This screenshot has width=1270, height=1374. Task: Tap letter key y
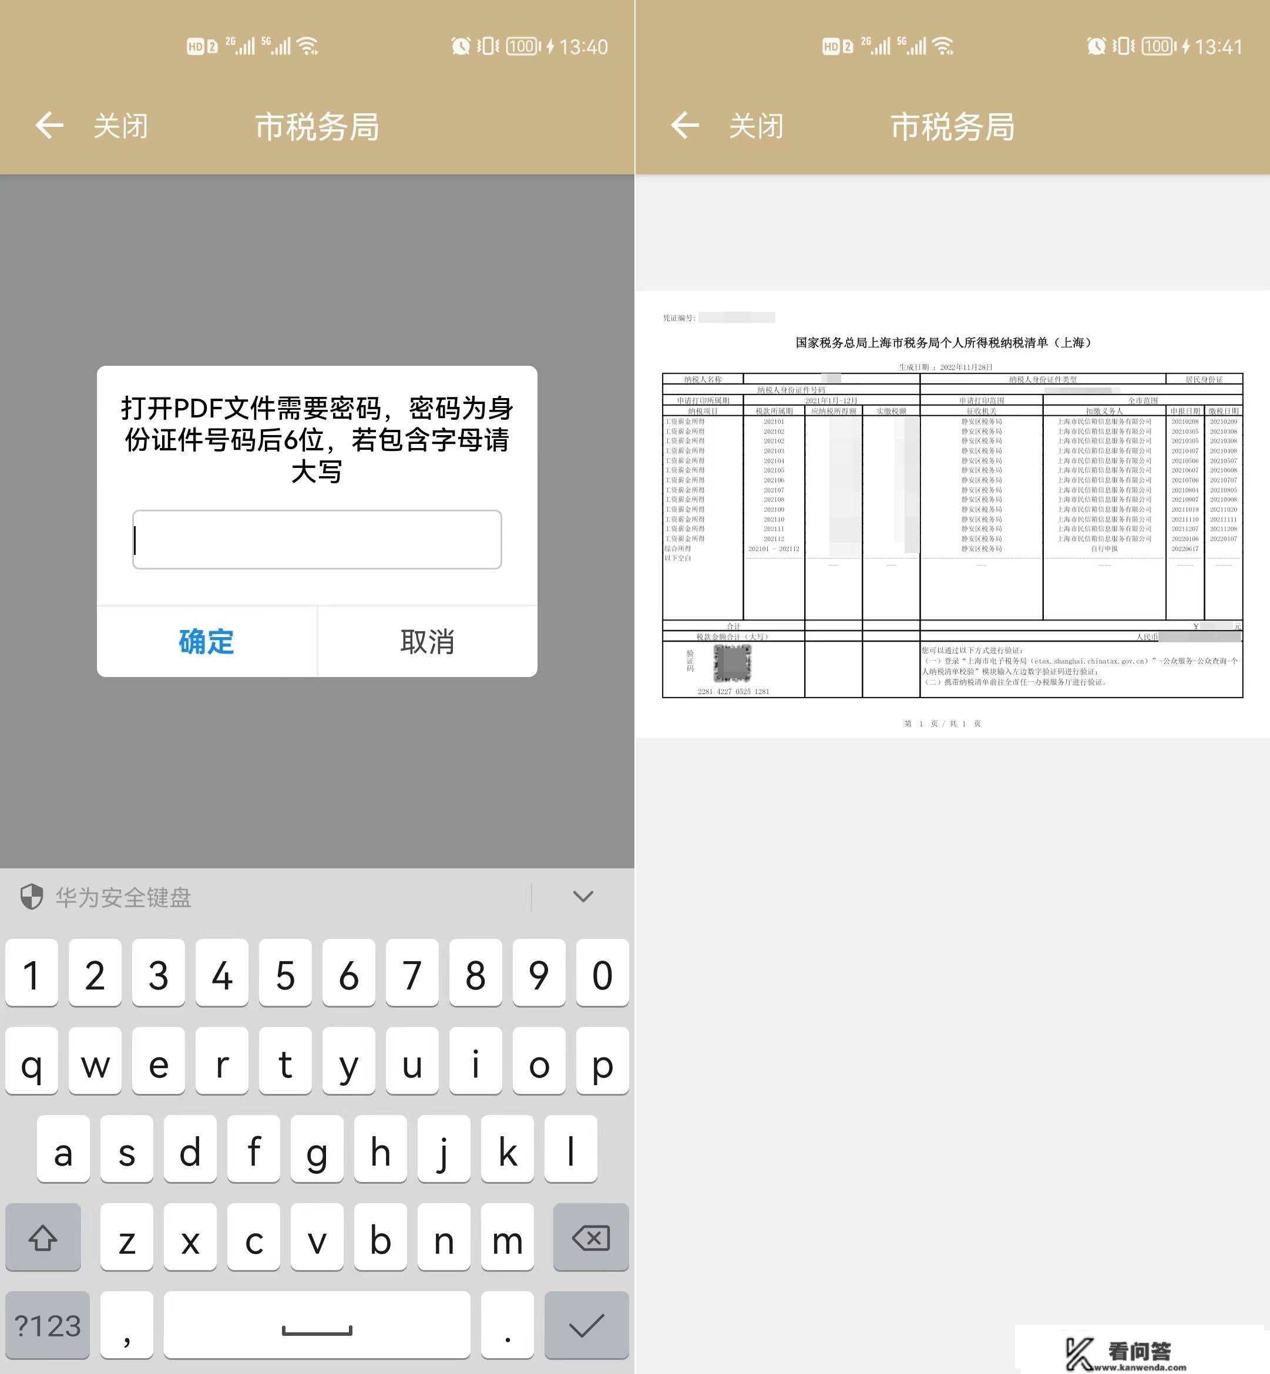click(x=348, y=1062)
